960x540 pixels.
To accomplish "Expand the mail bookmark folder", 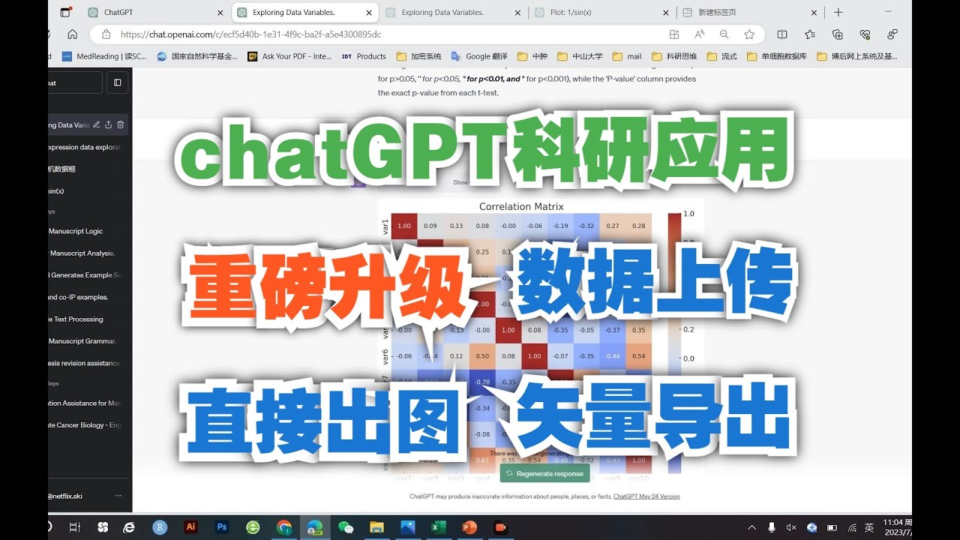I will [x=627, y=56].
